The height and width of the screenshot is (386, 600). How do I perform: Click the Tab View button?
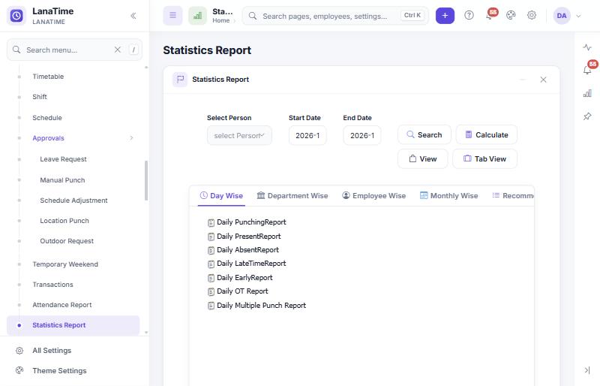click(484, 158)
